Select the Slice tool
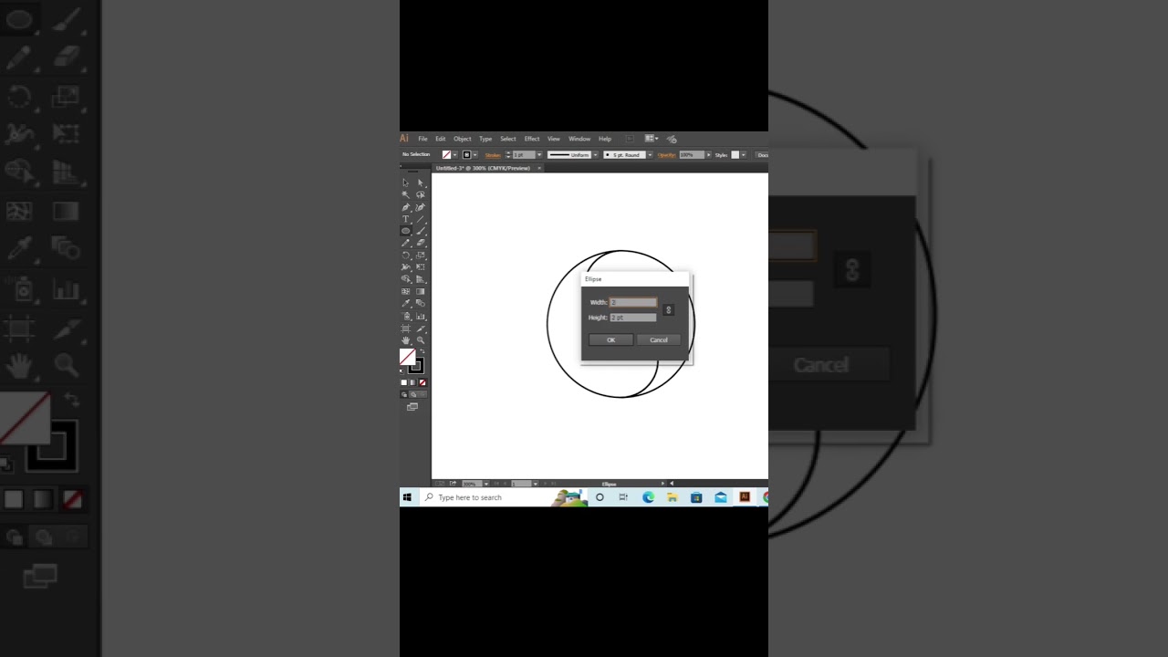Screen dimensions: 1168x657 coord(421,328)
